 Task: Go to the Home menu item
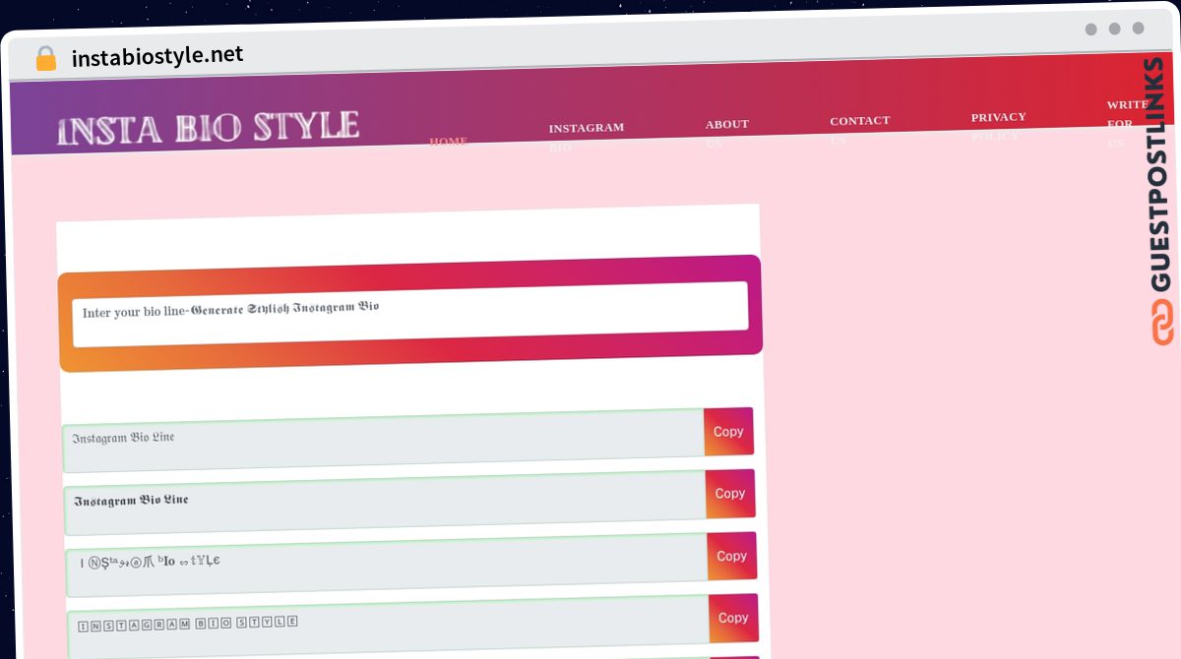point(448,142)
